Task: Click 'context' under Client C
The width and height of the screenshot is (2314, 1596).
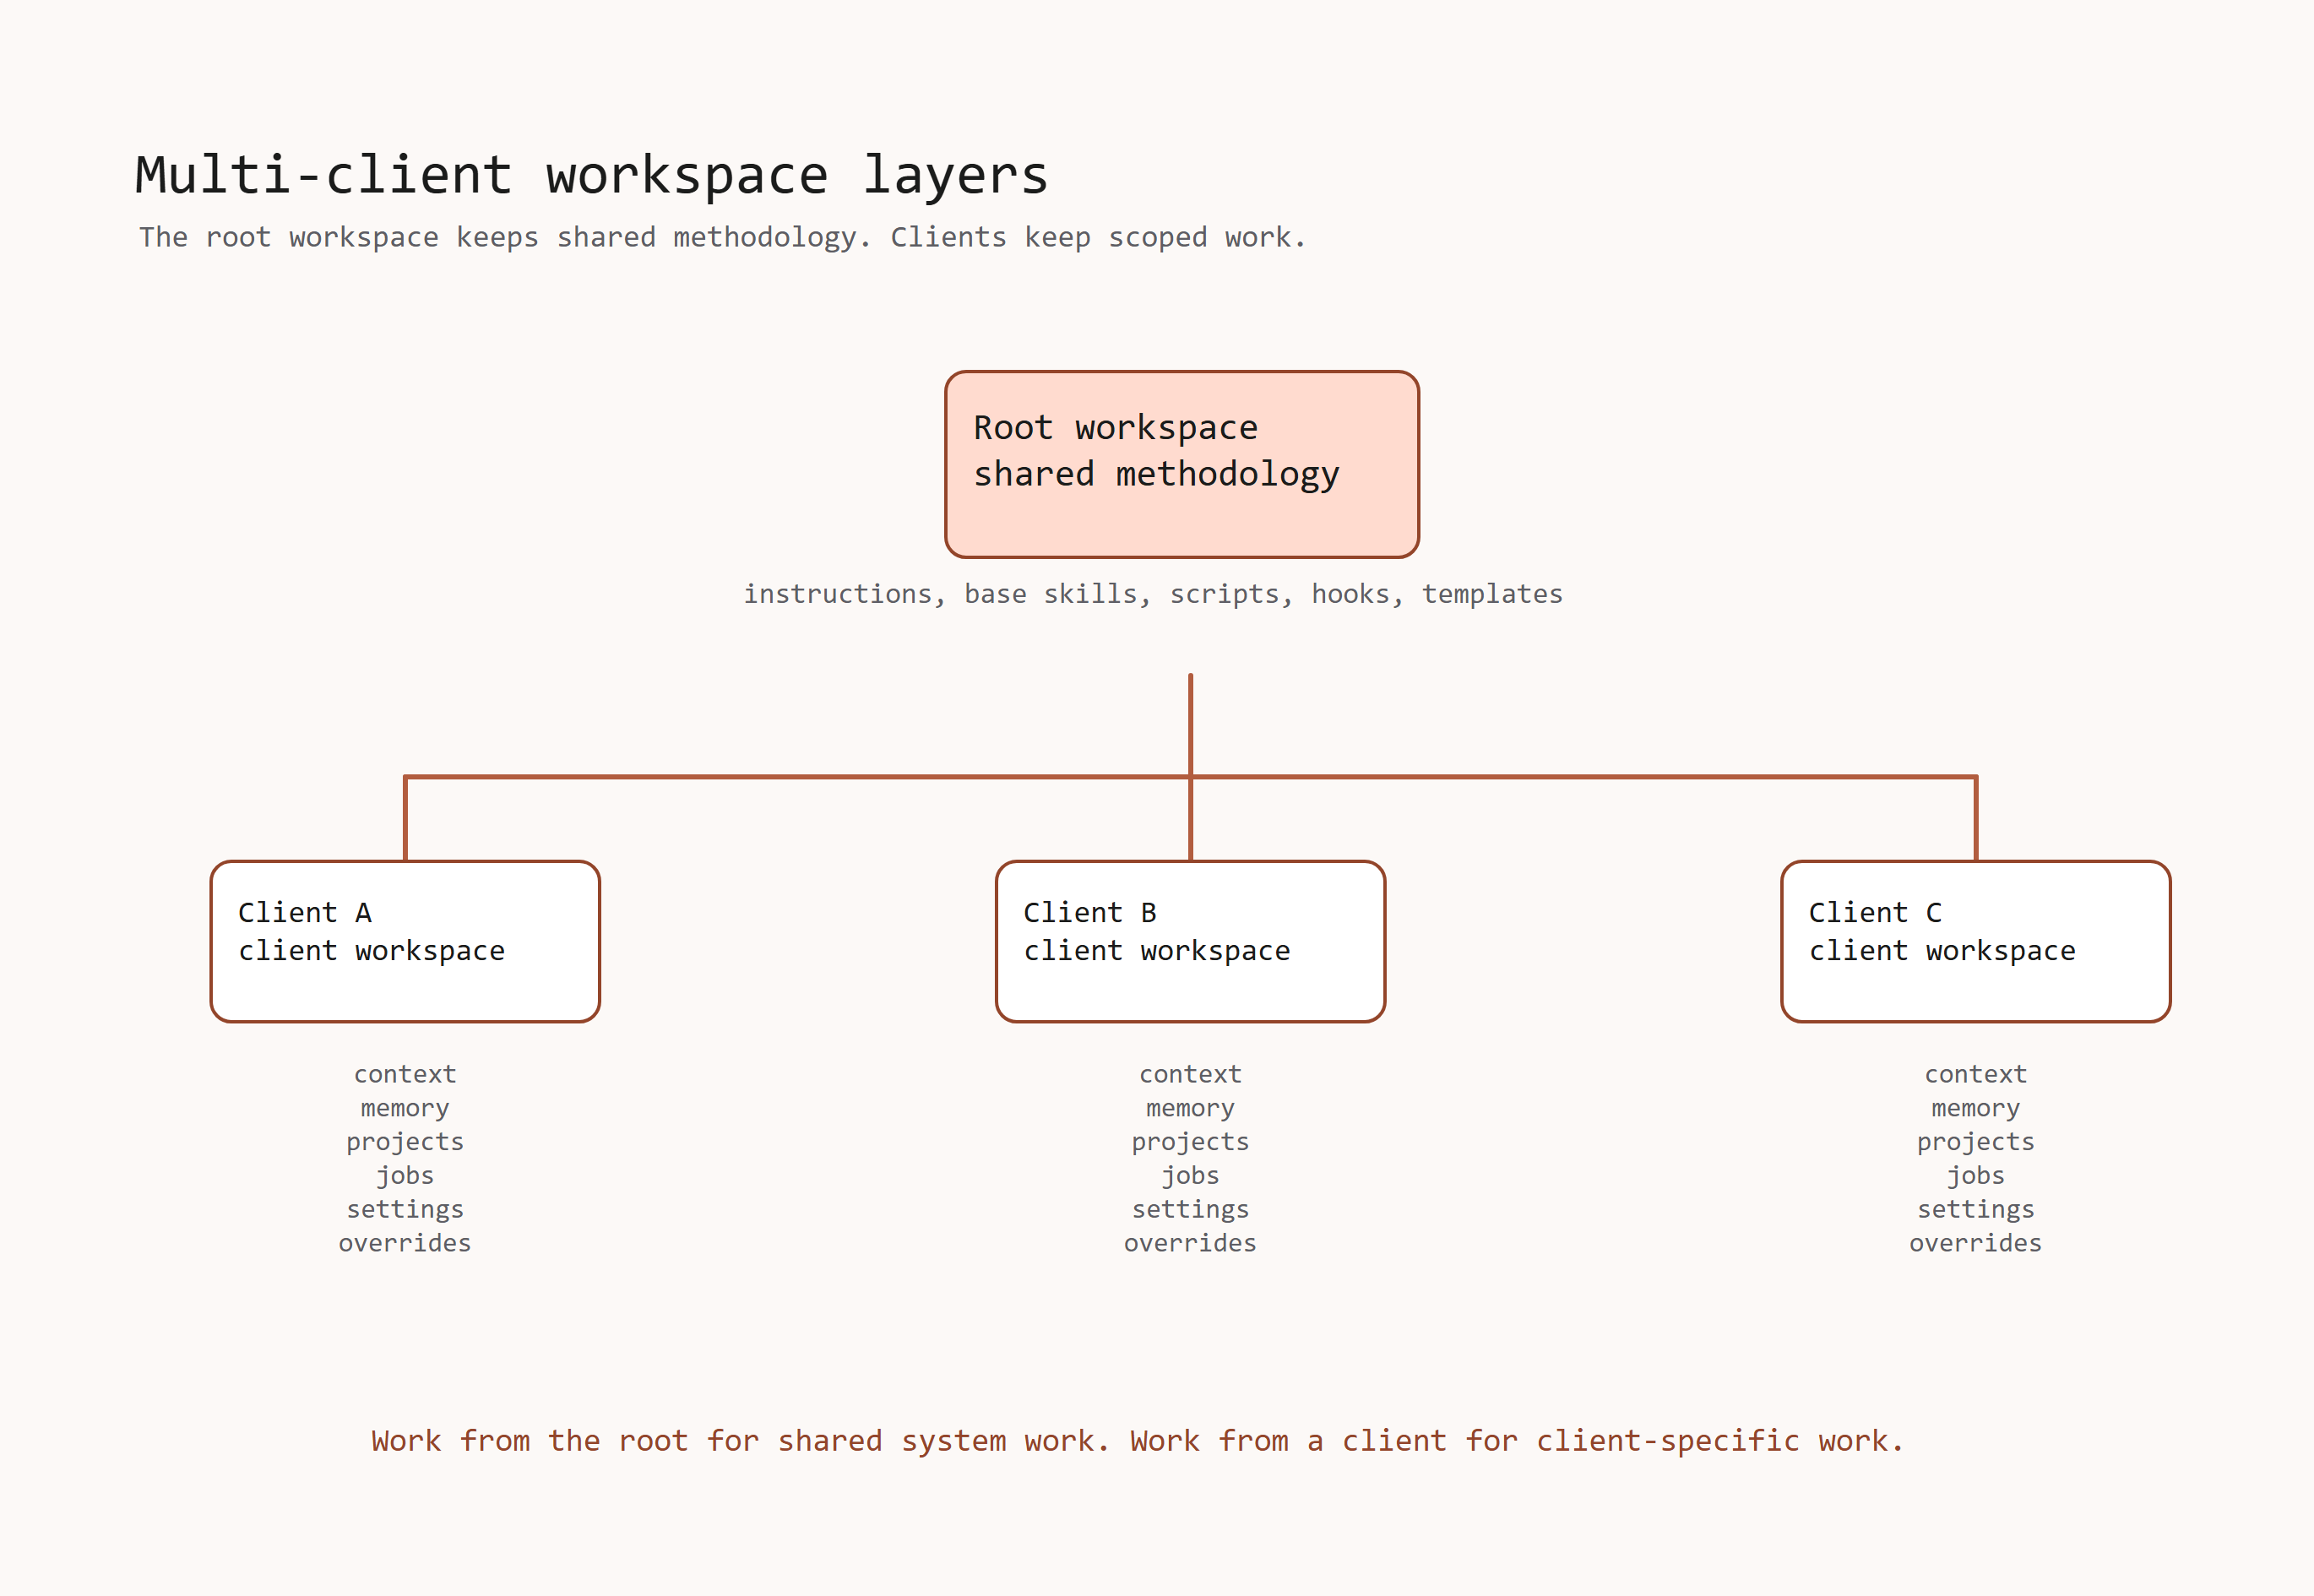Action: 1976,1074
